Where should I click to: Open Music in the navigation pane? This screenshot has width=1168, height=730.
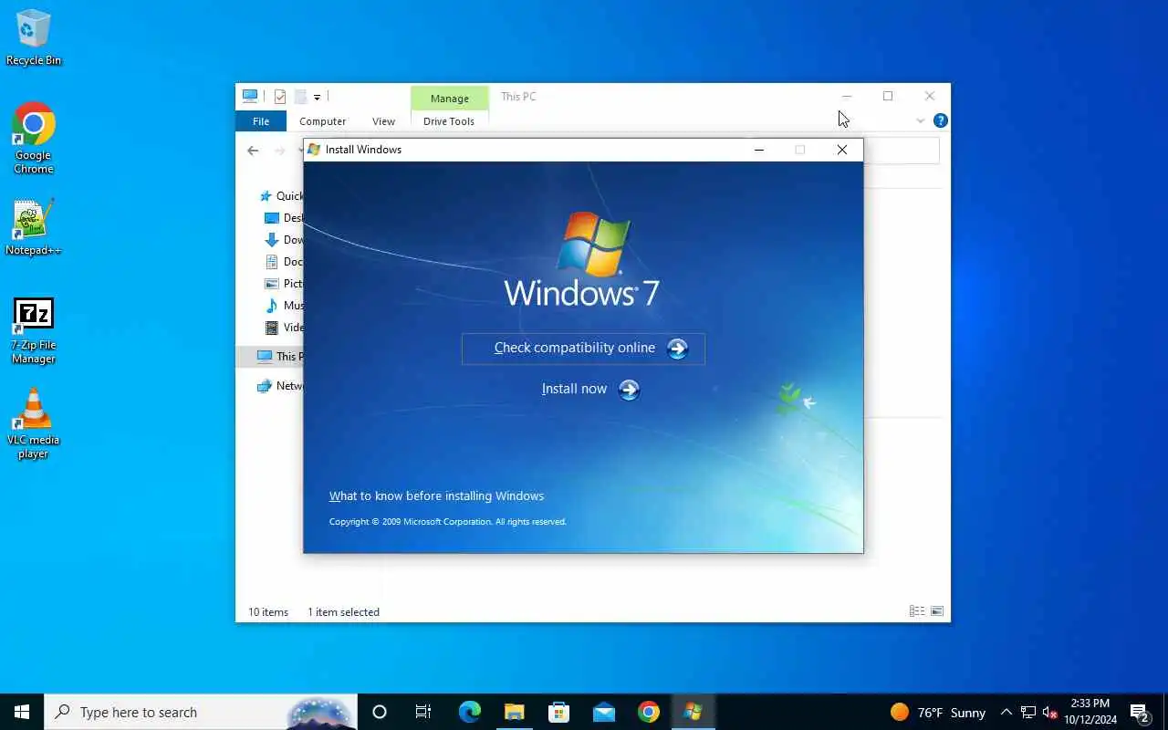[x=284, y=306]
